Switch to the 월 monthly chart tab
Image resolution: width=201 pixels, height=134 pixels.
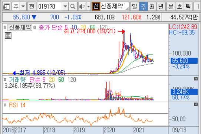click(x=152, y=6)
